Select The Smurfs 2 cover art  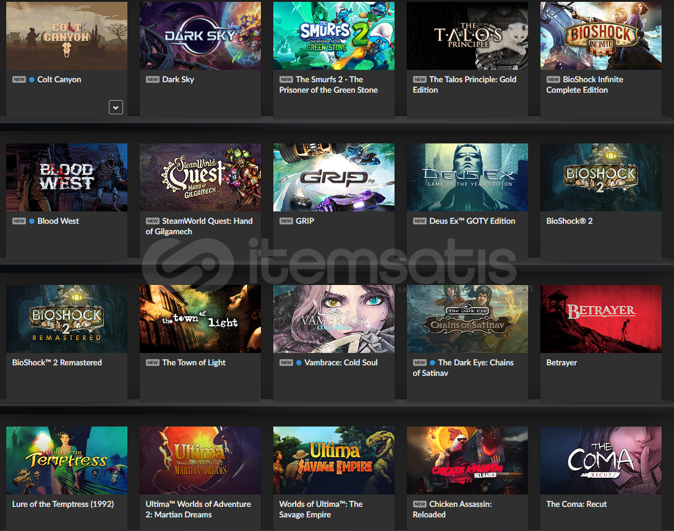coord(333,36)
